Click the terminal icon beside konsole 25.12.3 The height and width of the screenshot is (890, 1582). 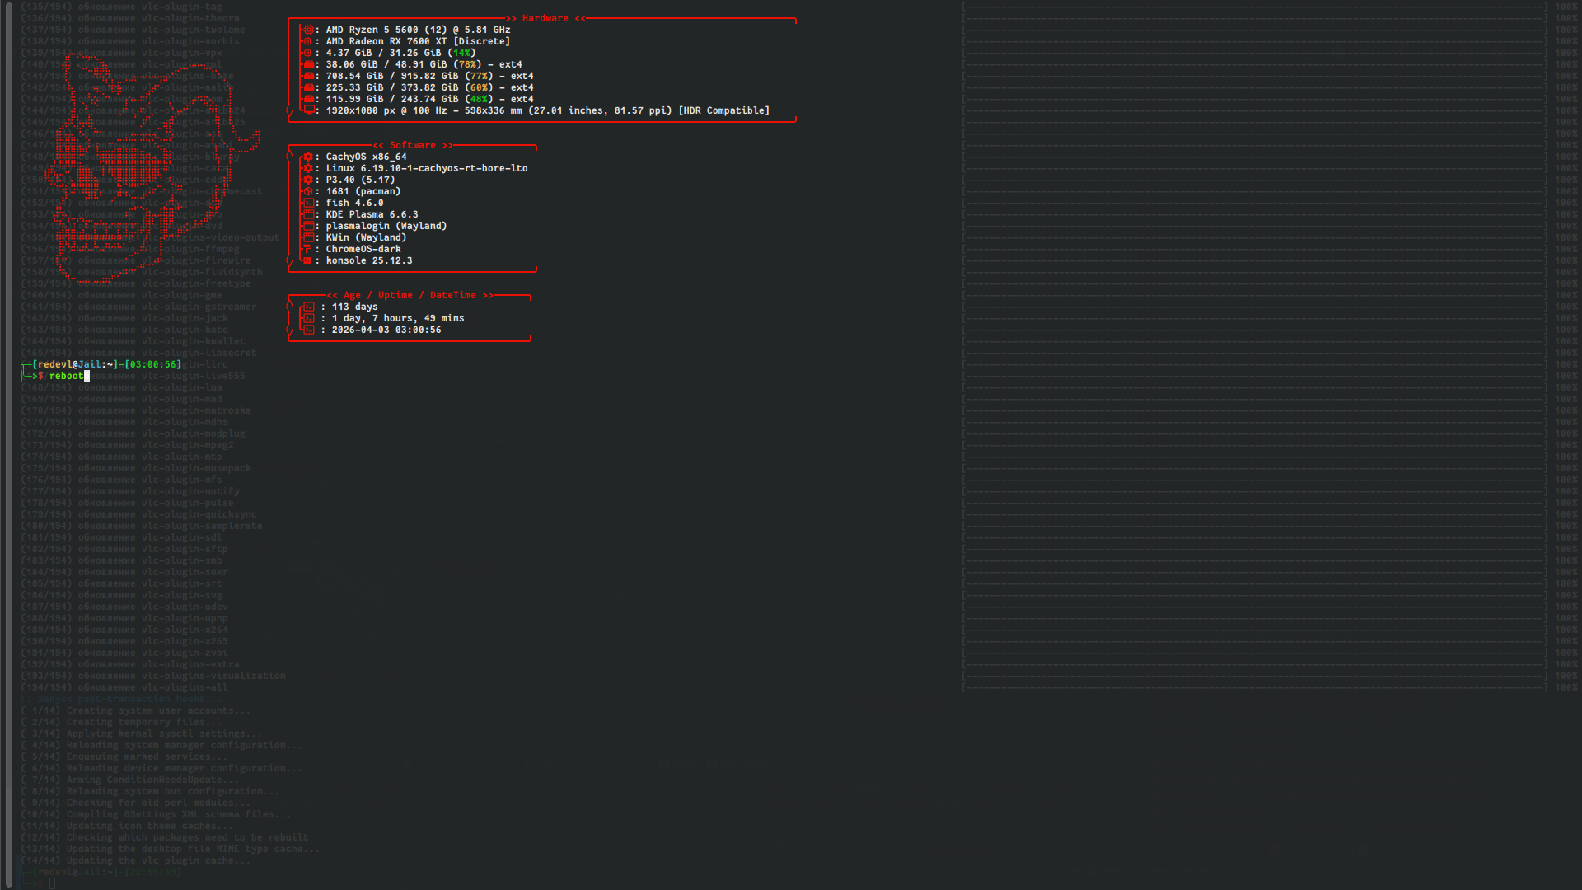pos(308,260)
